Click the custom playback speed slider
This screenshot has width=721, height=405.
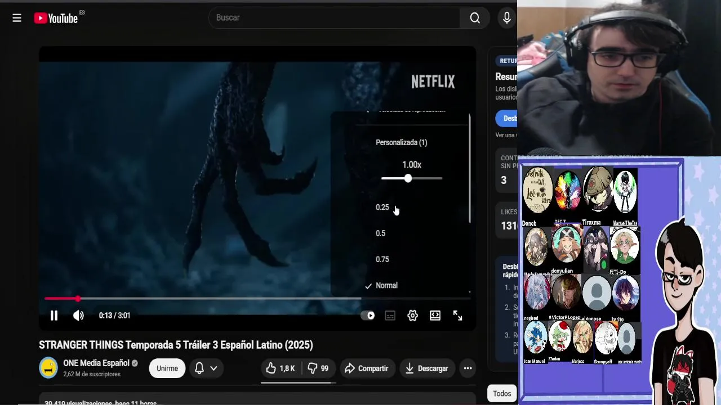pyautogui.click(x=411, y=178)
